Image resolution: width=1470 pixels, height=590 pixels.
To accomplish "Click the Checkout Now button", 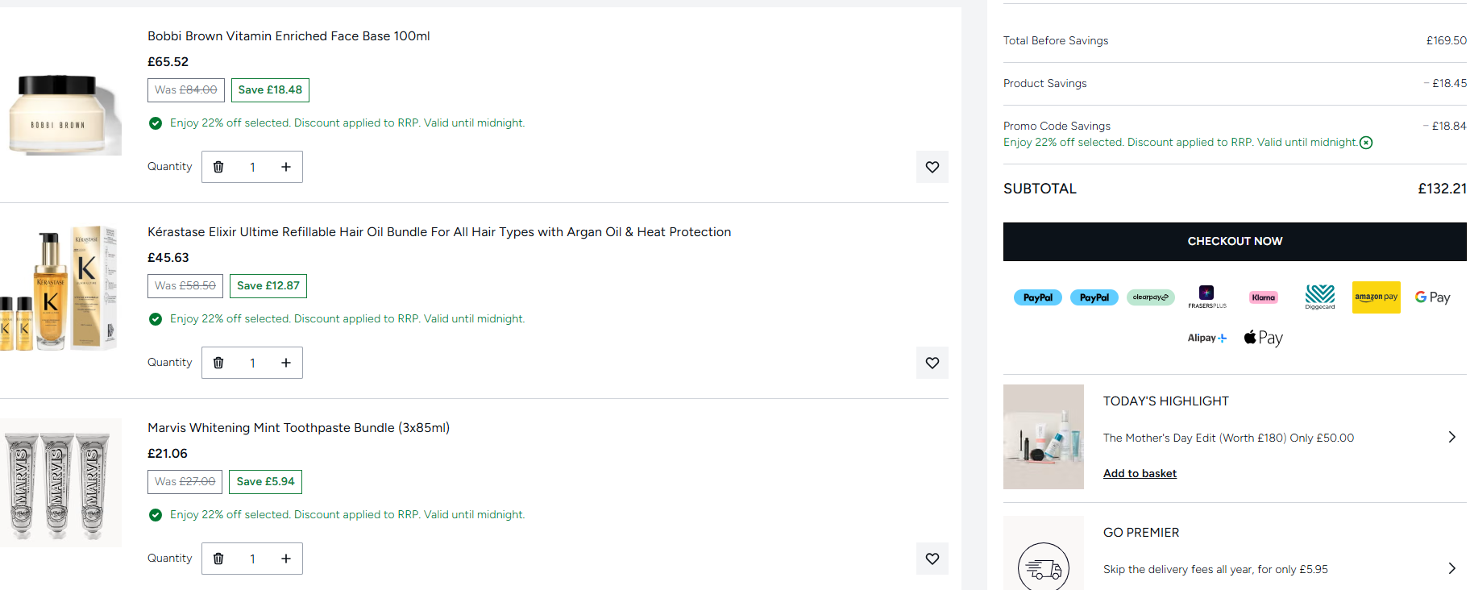I will tap(1234, 241).
